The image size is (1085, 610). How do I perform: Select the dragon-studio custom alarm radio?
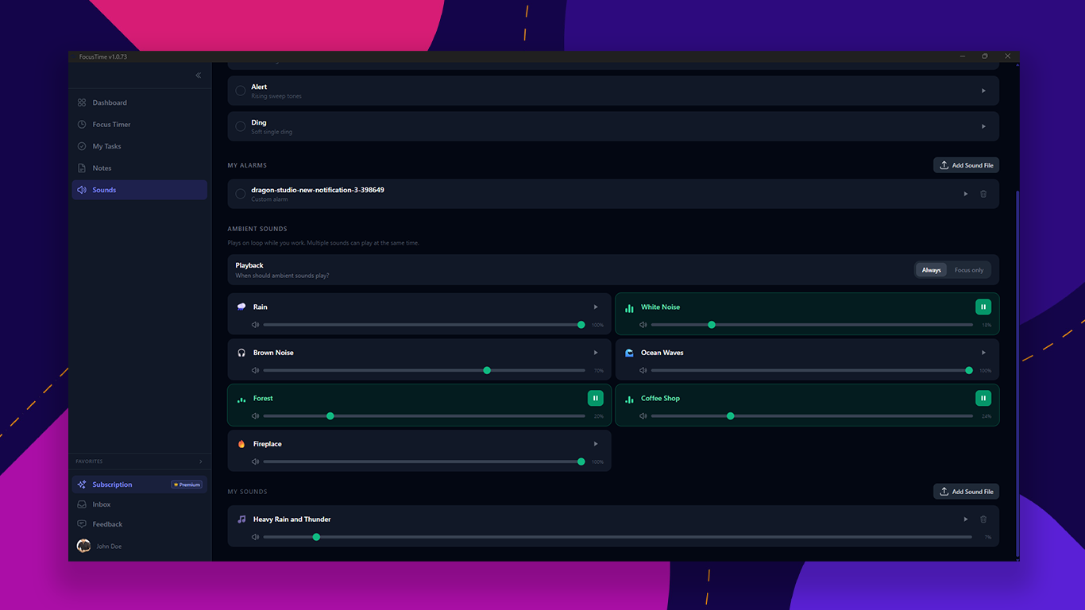241,194
